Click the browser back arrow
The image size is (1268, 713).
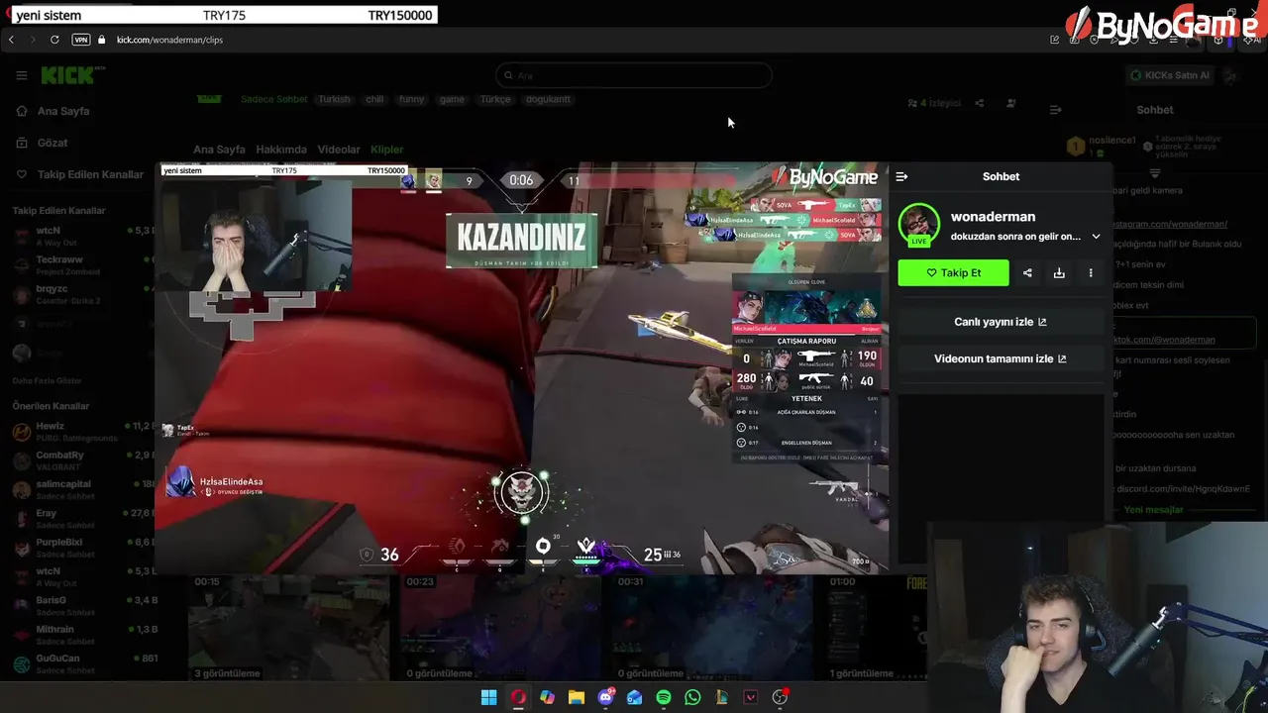tap(11, 40)
